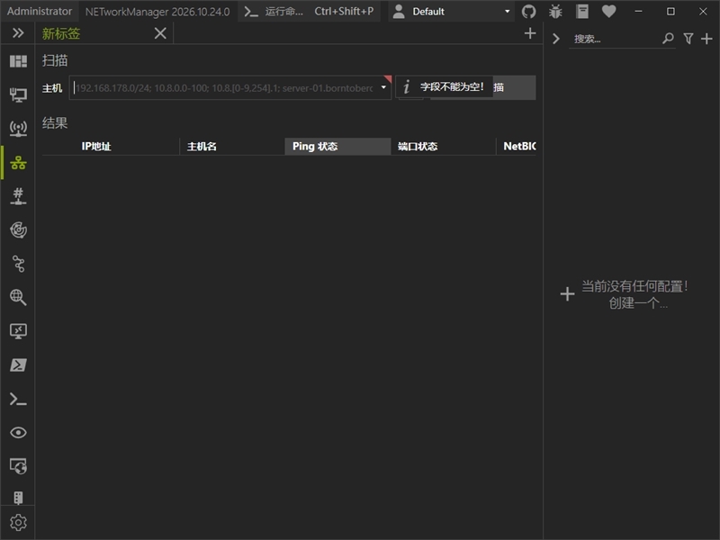This screenshot has height=540, width=720.
Task: Open the Dashboard view from the sidebar
Action: click(x=18, y=61)
